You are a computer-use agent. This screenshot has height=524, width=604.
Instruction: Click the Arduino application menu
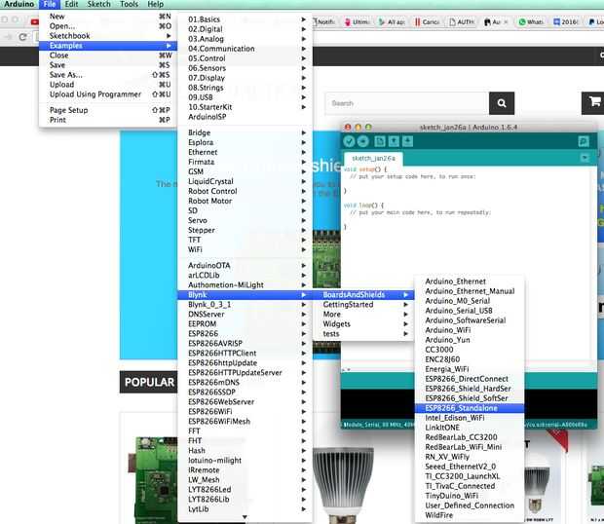[19, 4]
